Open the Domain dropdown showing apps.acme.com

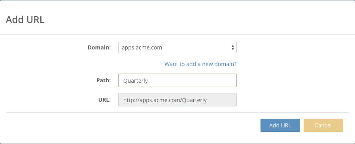coord(177,47)
